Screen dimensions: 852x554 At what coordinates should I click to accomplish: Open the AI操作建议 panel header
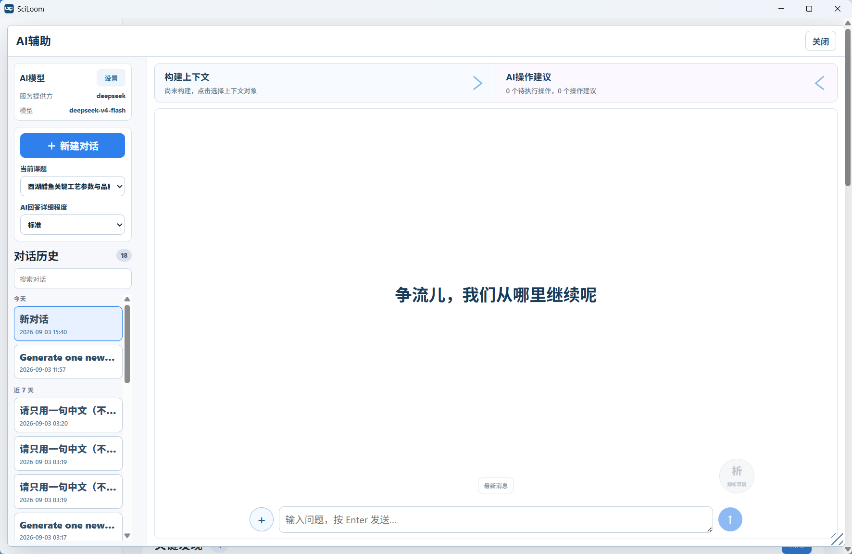pyautogui.click(x=666, y=83)
